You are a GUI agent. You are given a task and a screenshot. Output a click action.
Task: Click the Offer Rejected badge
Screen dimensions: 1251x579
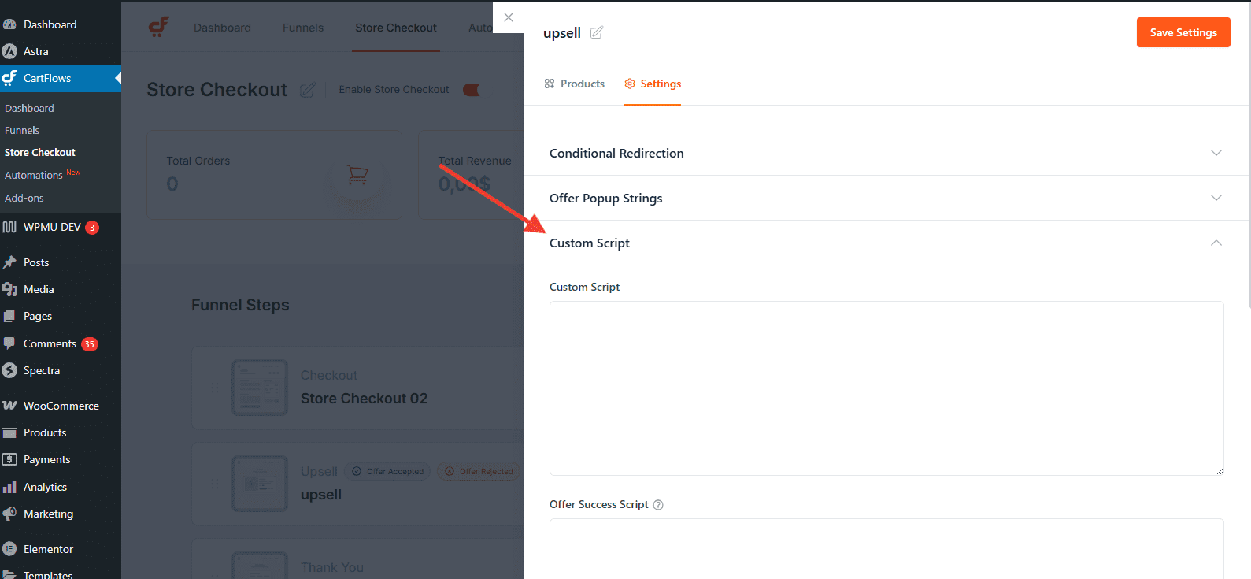click(x=479, y=471)
